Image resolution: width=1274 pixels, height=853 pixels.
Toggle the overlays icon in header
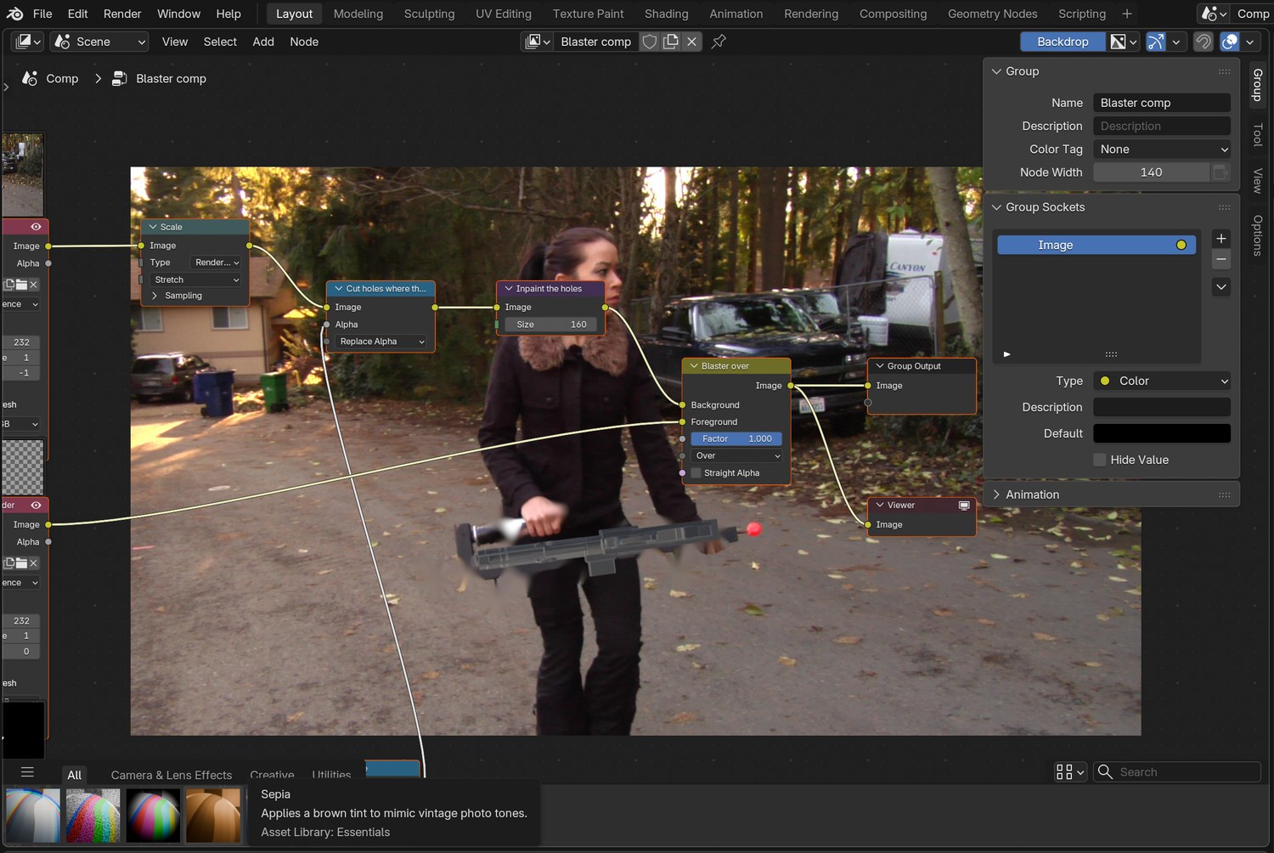coord(1229,42)
